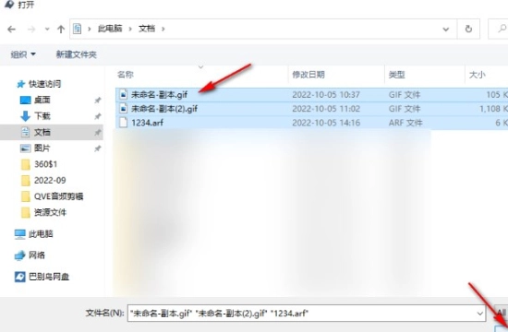Unpin 图片 using its pin icon
508x332 pixels.
click(x=98, y=148)
